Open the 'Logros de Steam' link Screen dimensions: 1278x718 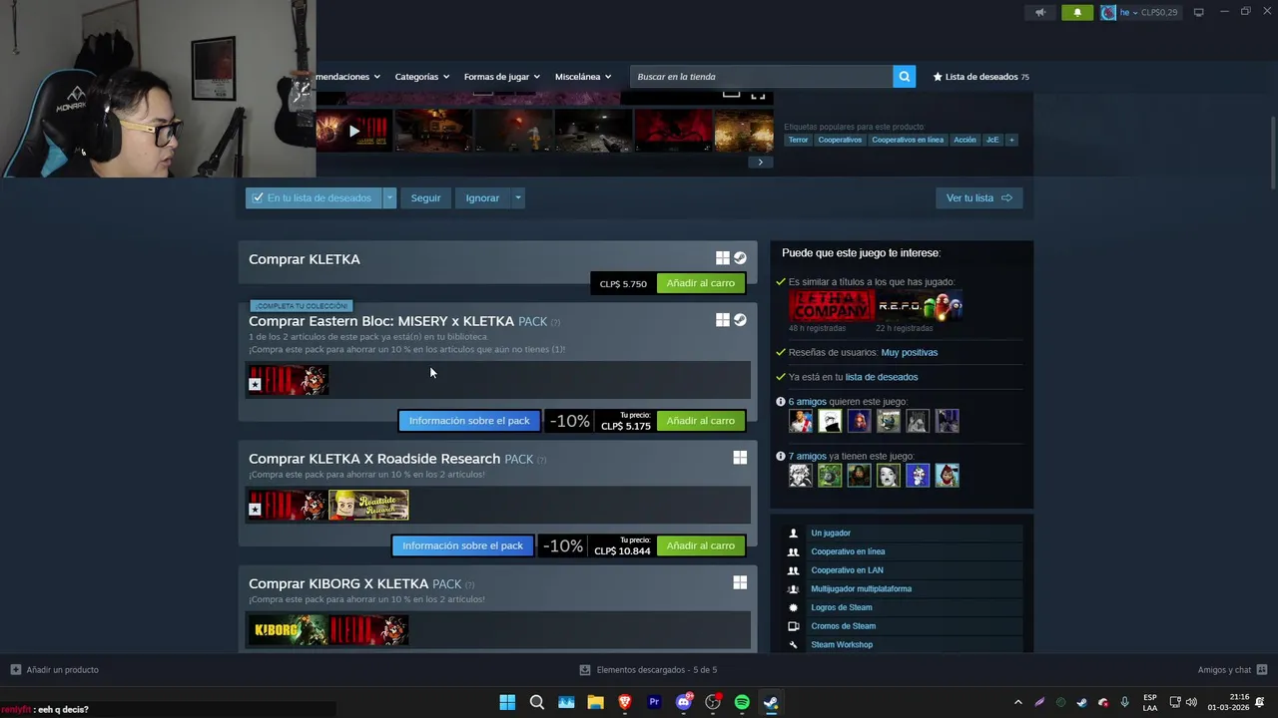(x=842, y=607)
